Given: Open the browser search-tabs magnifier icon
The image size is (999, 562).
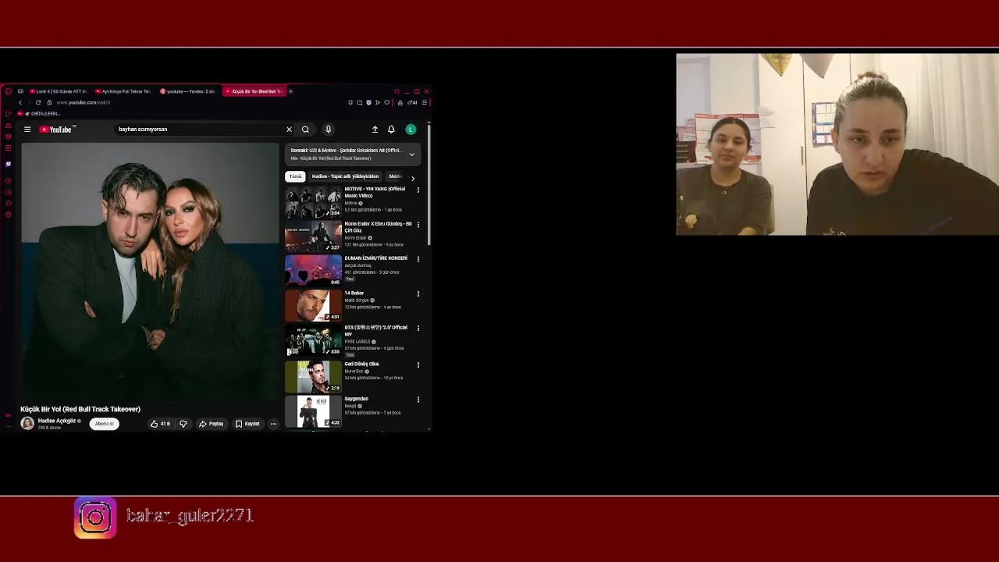Looking at the screenshot, I should click(x=396, y=91).
